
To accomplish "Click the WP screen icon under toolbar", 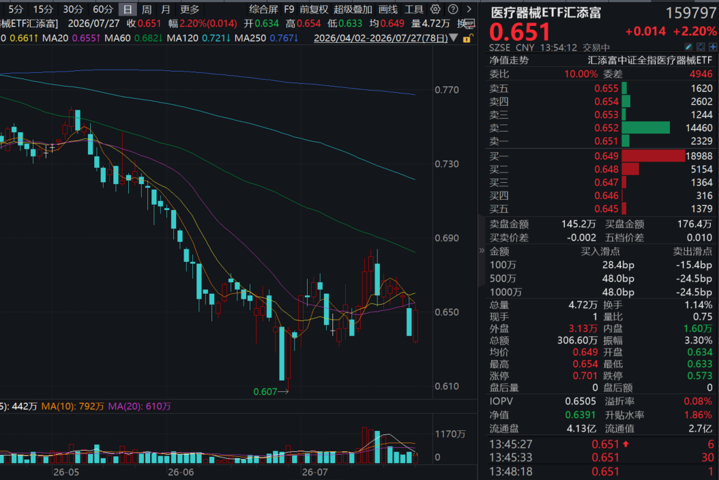I will [470, 23].
